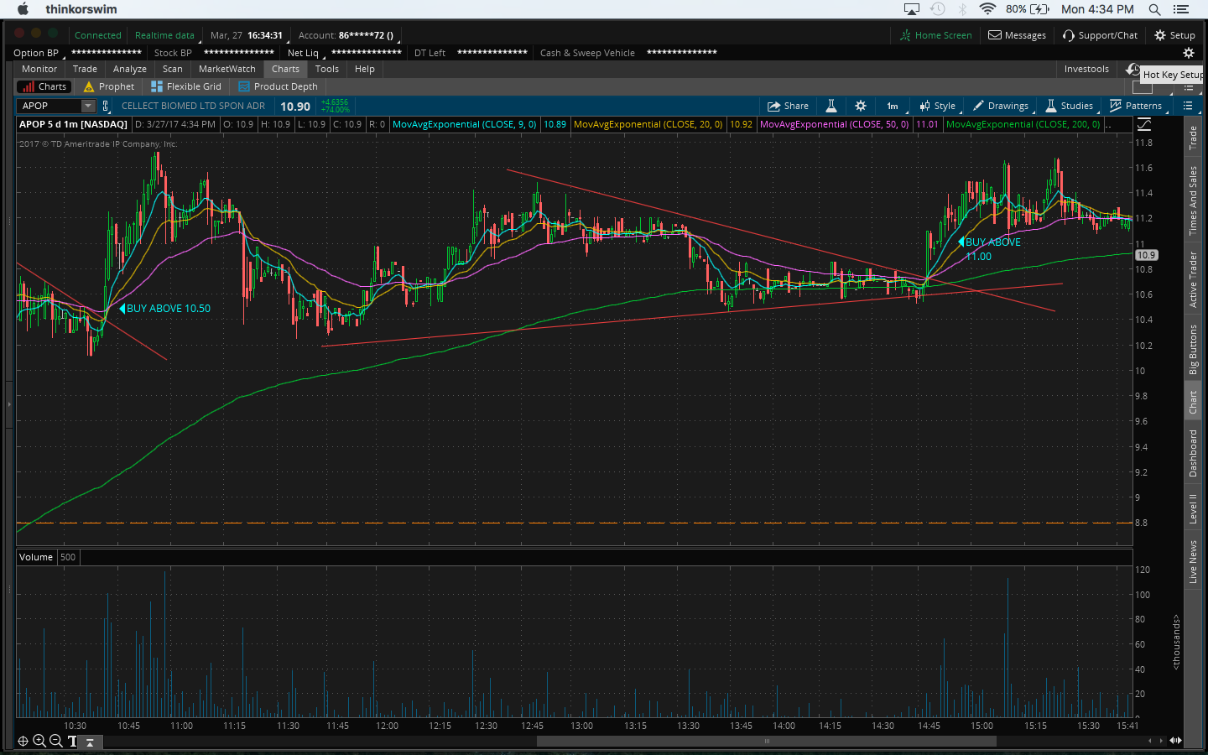The height and width of the screenshot is (755, 1208).
Task: Click the chart settings gear icon
Action: tap(860, 106)
